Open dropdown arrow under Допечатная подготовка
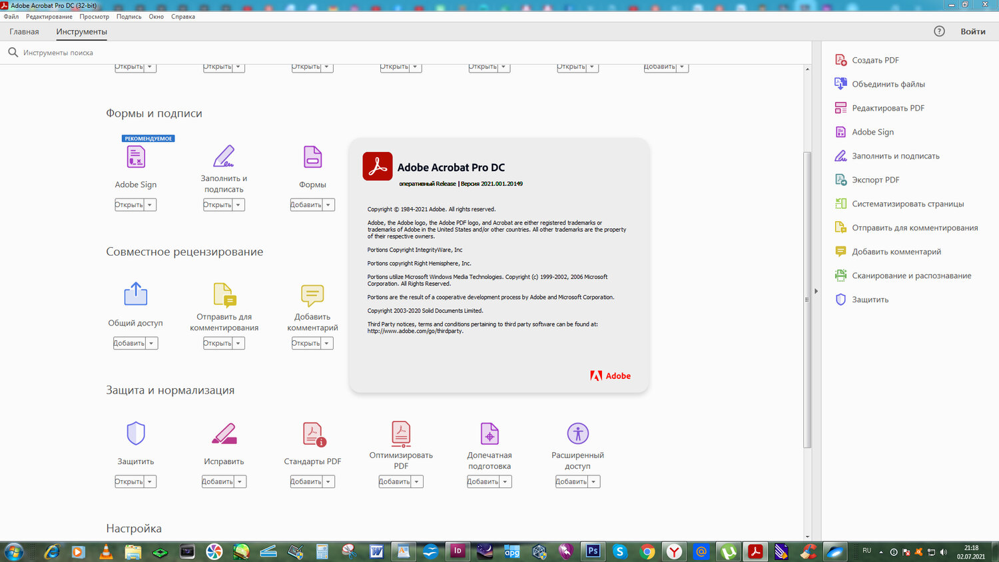Image resolution: width=999 pixels, height=562 pixels. click(x=505, y=481)
